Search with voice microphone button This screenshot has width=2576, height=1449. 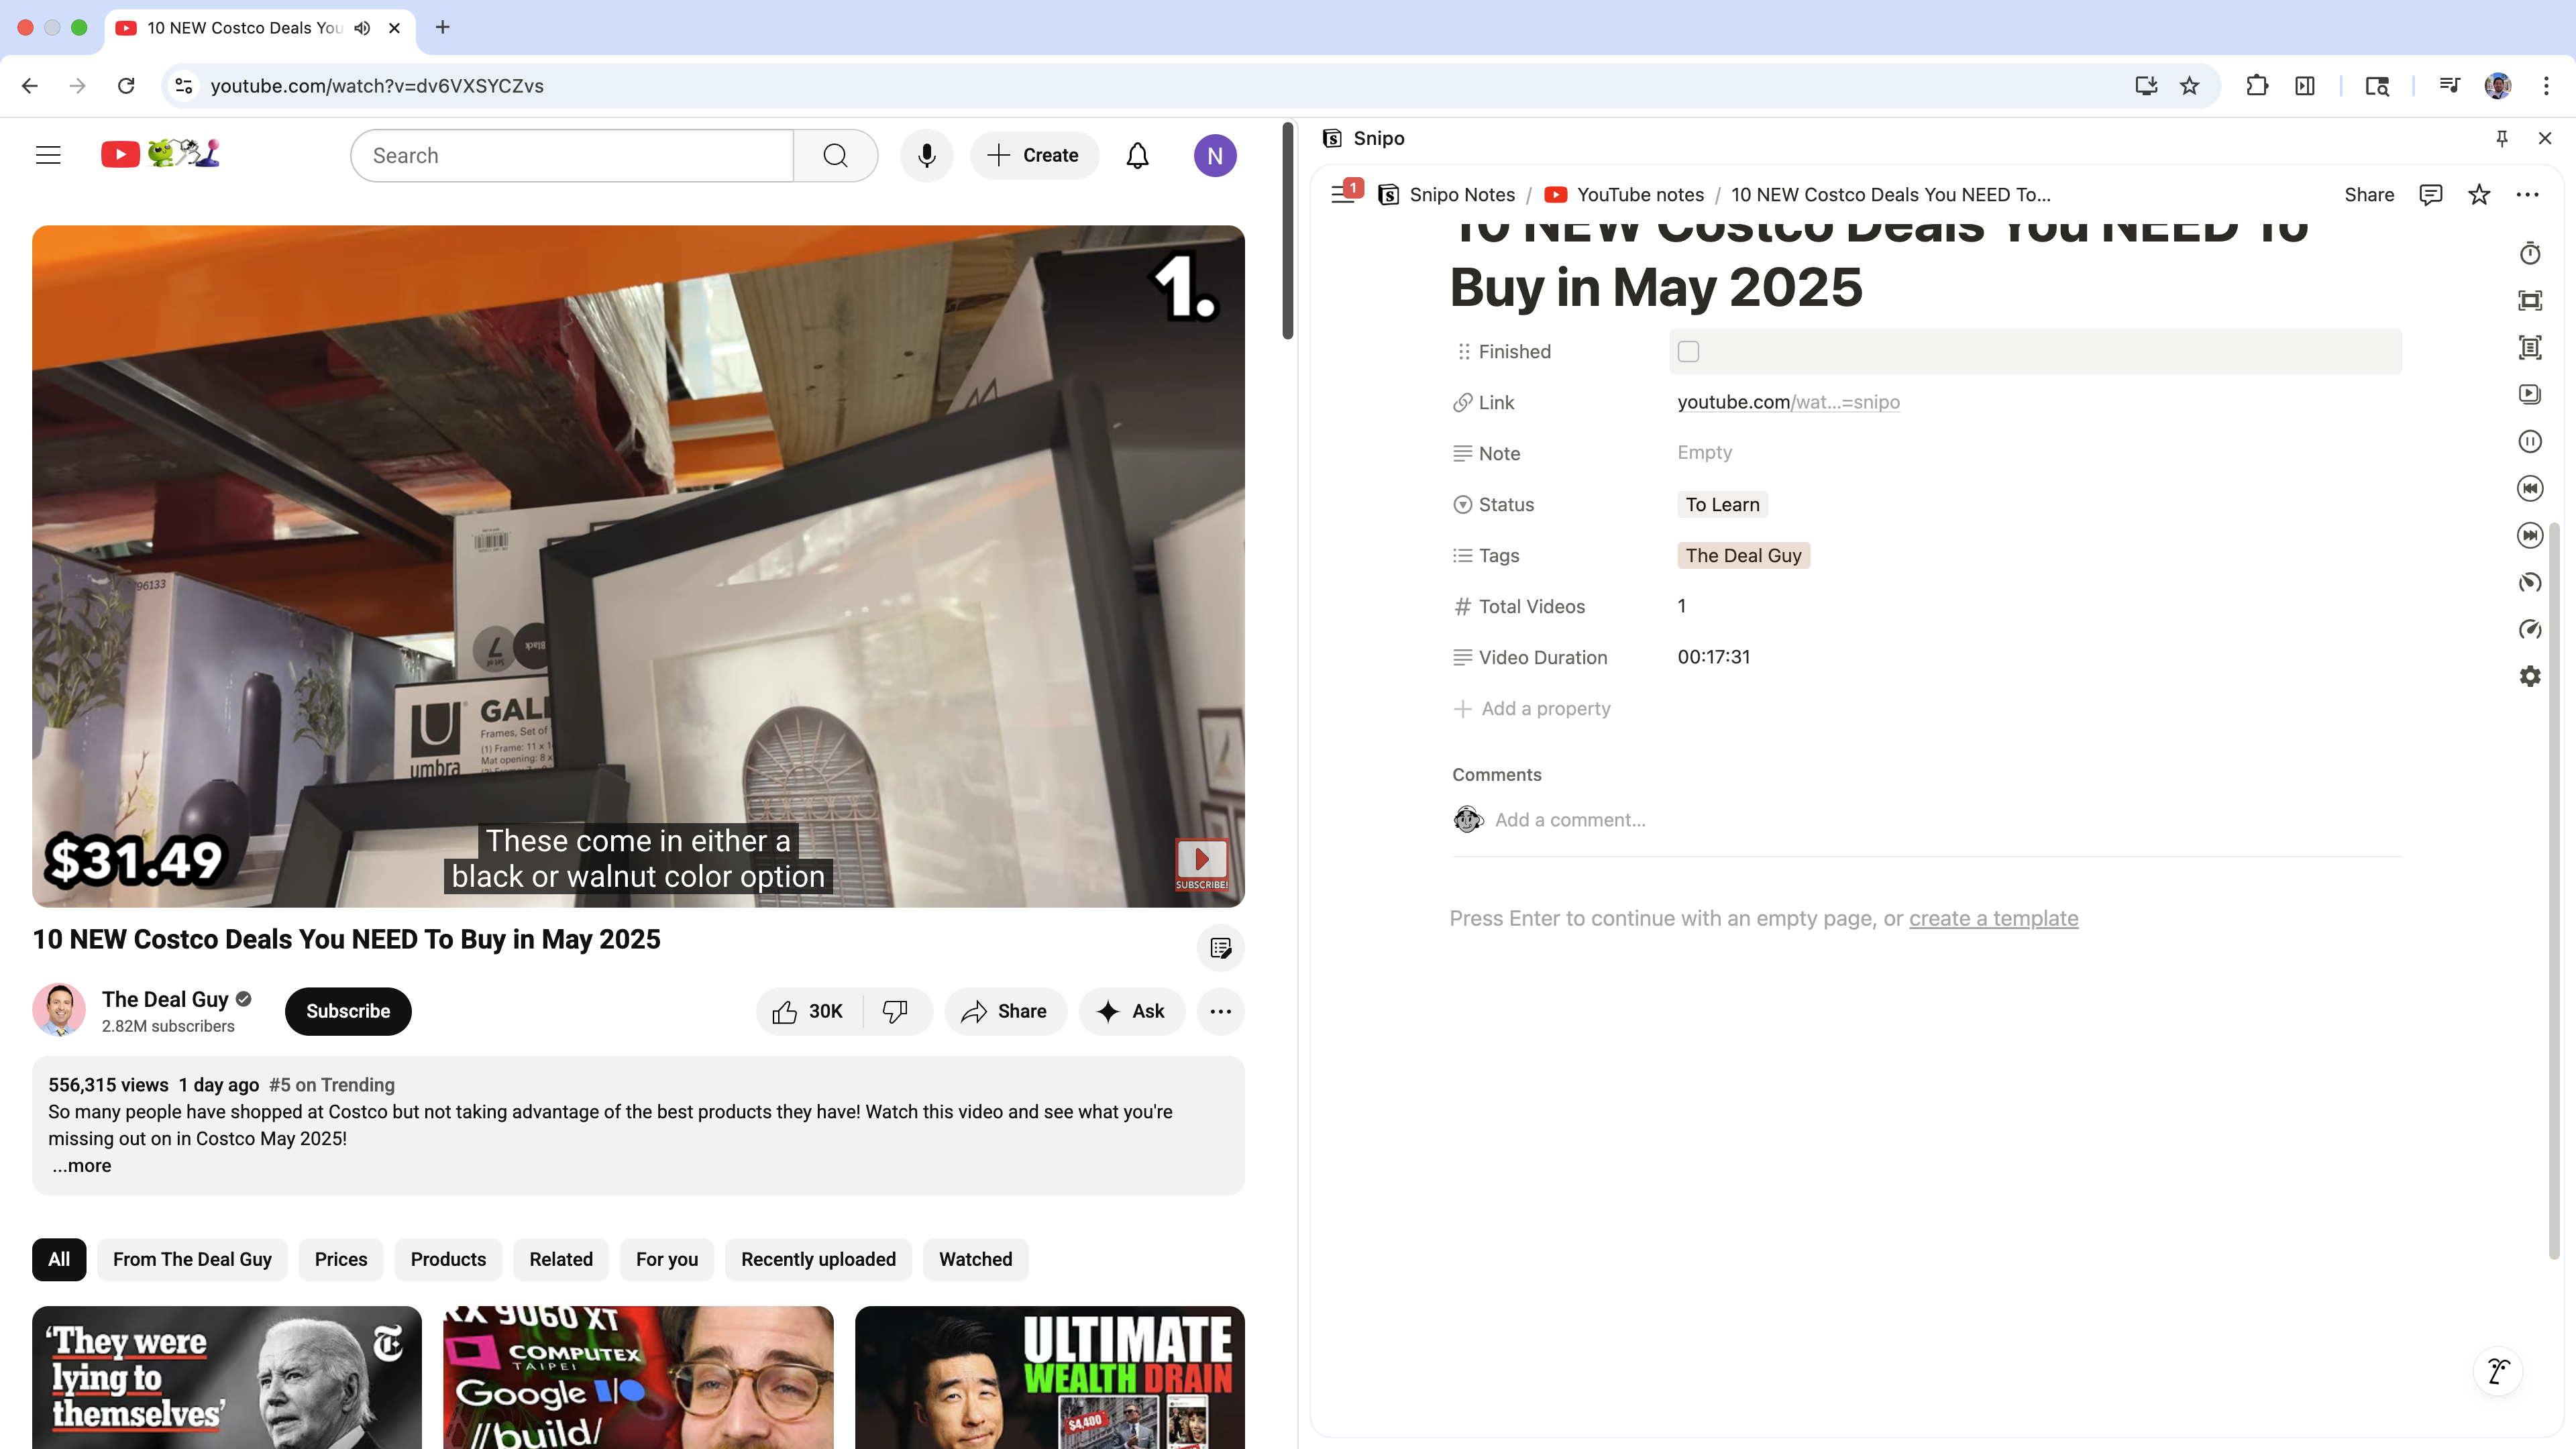tap(926, 155)
